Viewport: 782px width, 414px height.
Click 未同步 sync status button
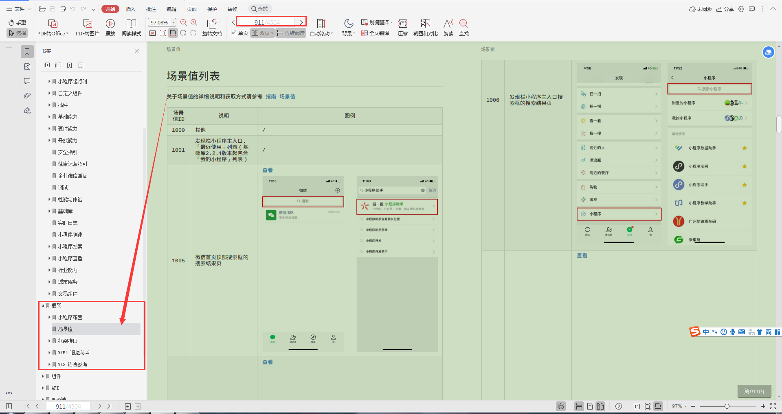tap(700, 9)
